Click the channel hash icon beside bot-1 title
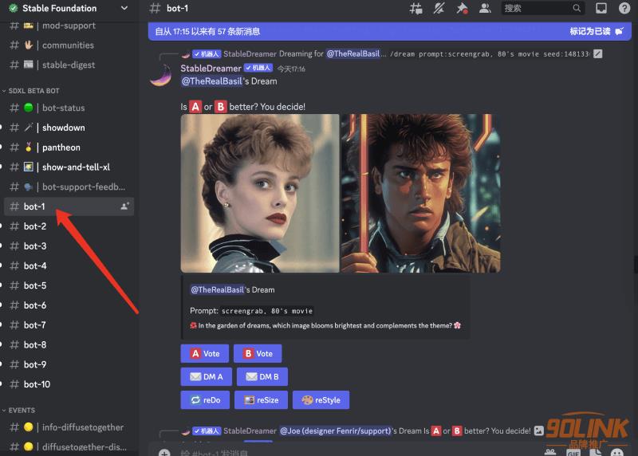 pos(155,8)
